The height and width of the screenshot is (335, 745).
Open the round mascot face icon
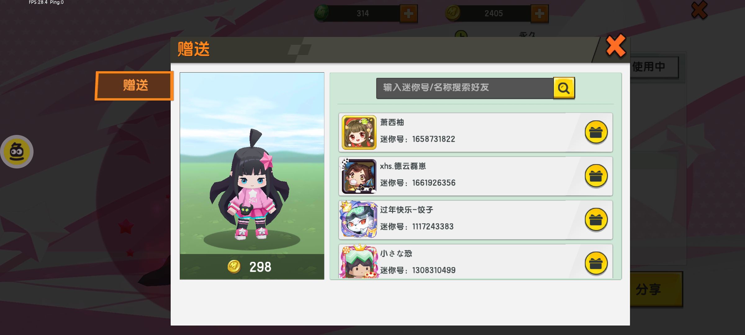[17, 152]
